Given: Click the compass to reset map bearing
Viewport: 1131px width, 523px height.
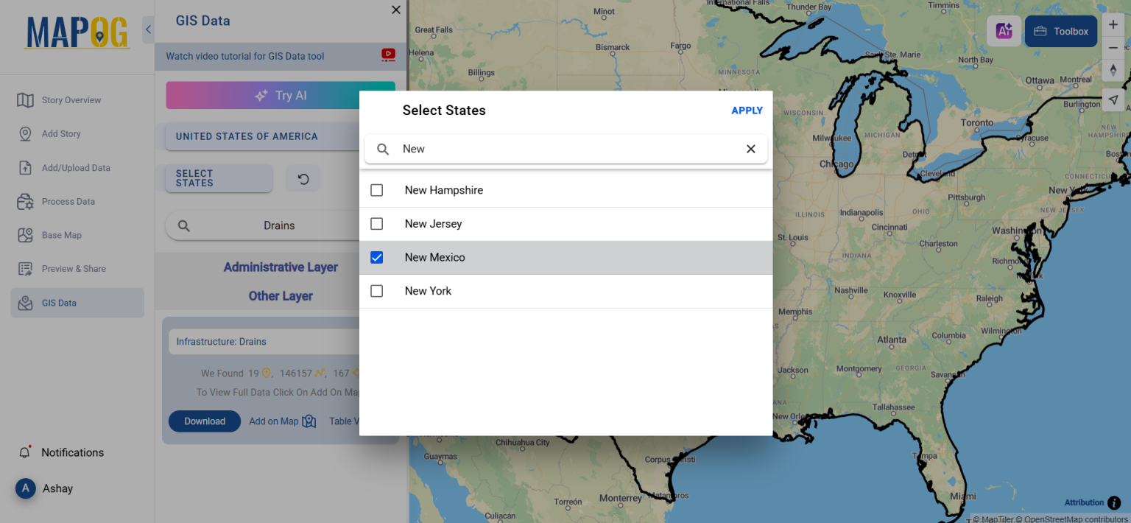Looking at the screenshot, I should 1113,70.
